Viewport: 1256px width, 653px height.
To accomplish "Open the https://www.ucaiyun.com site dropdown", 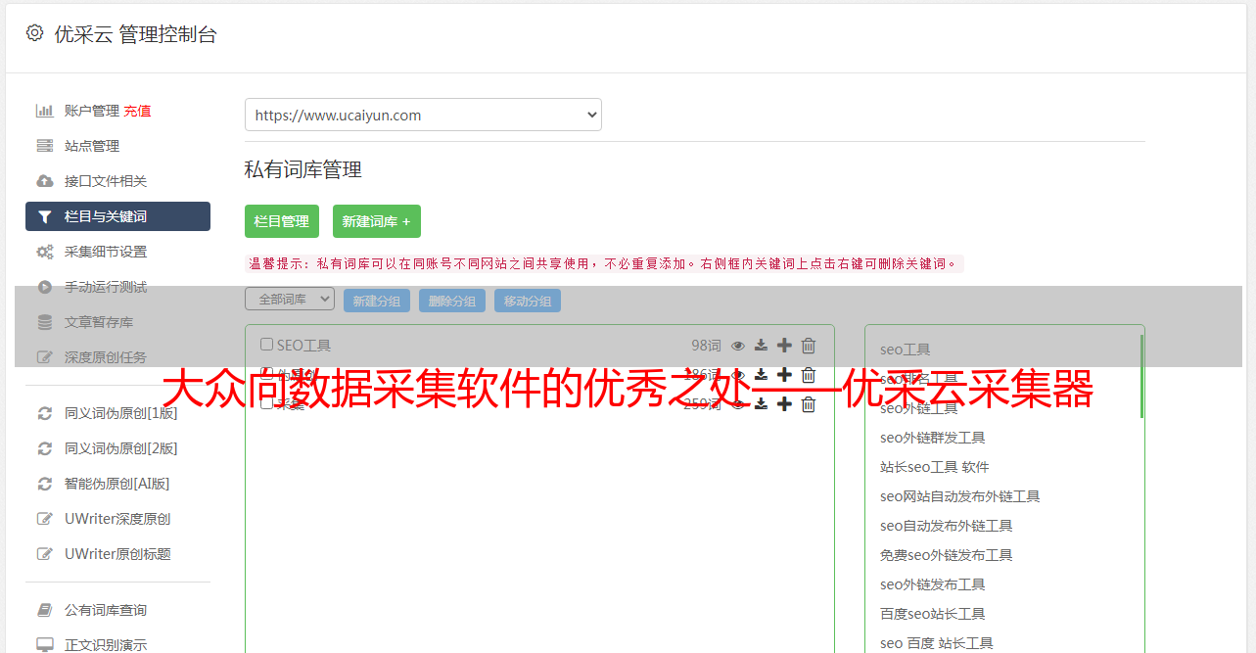I will pyautogui.click(x=423, y=115).
